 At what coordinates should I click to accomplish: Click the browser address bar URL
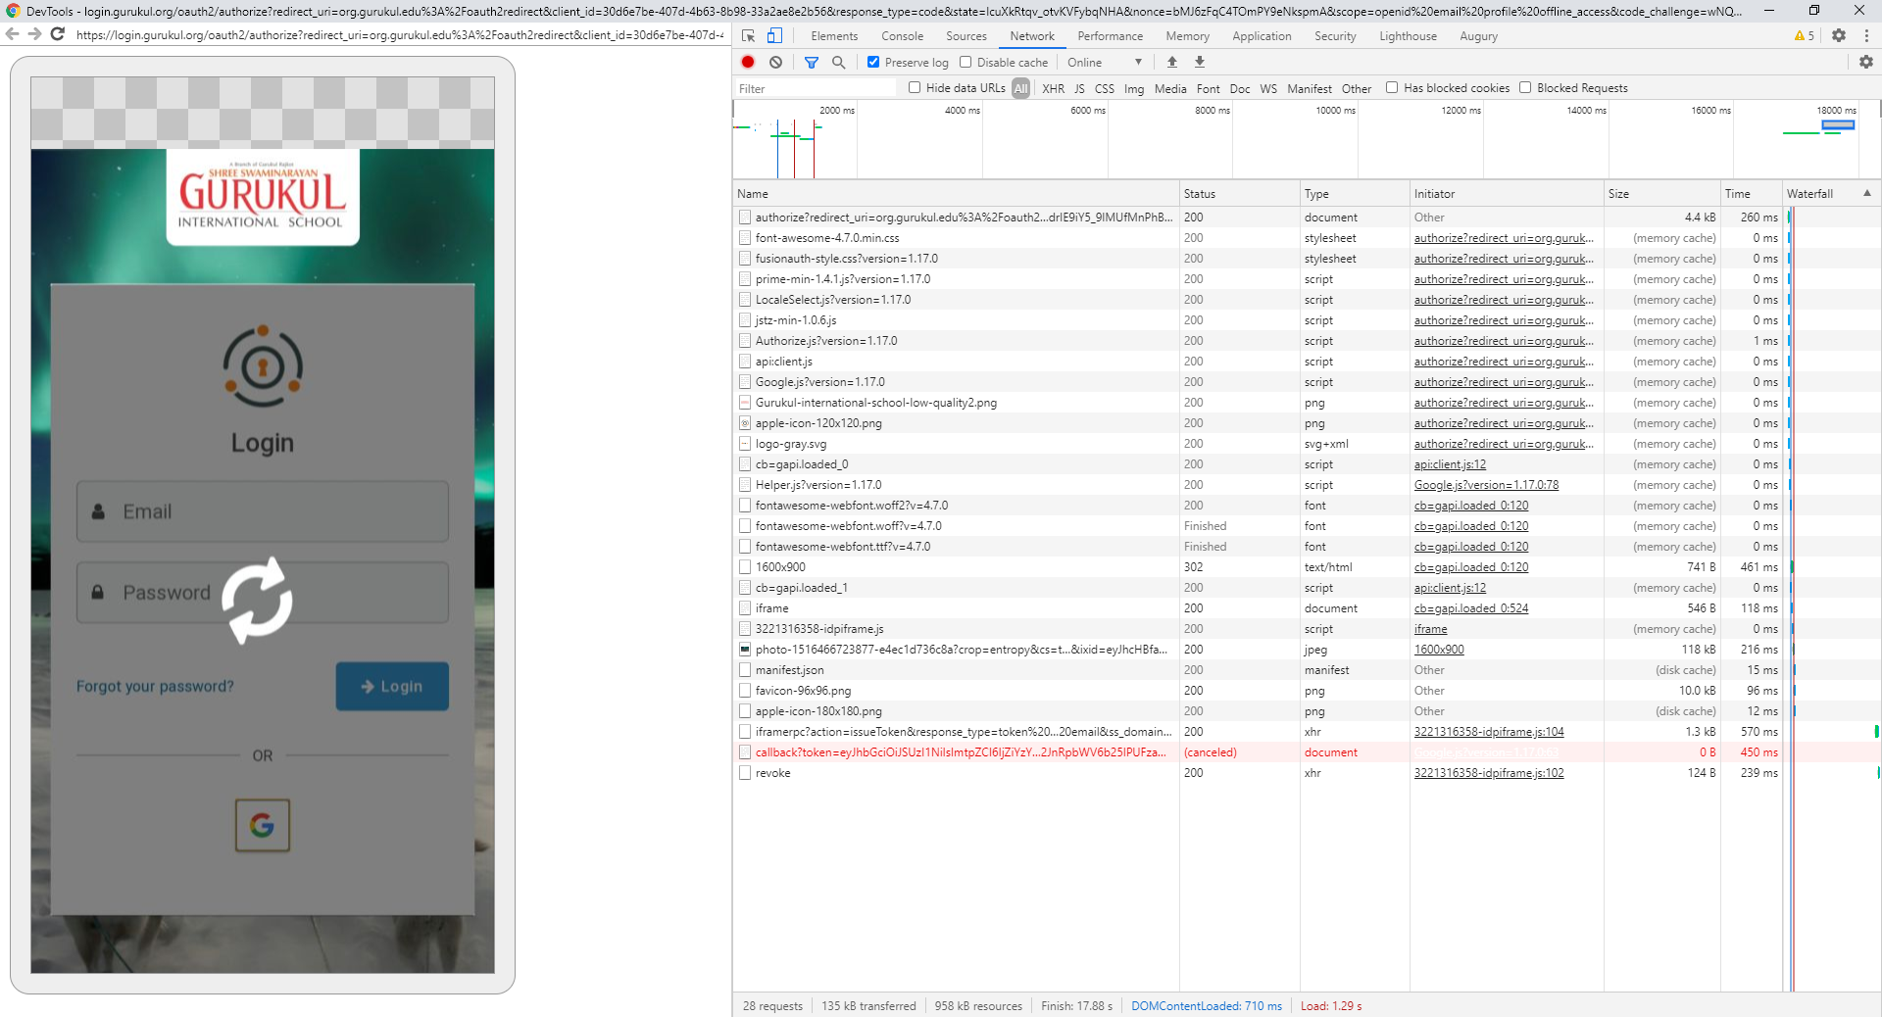398,34
